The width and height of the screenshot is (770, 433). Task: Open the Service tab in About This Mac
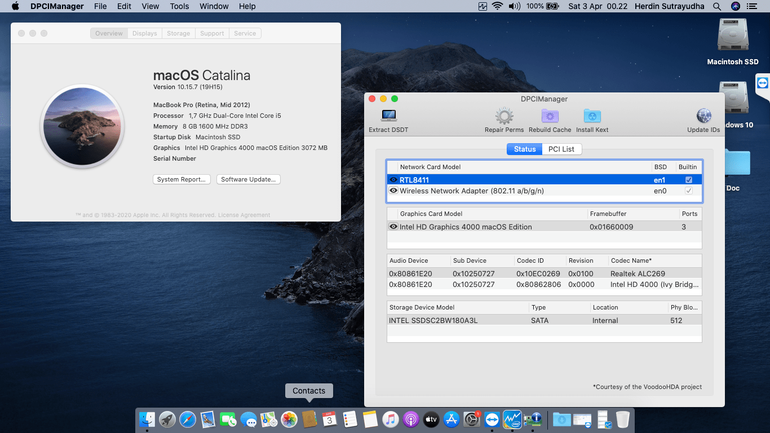[245, 33]
